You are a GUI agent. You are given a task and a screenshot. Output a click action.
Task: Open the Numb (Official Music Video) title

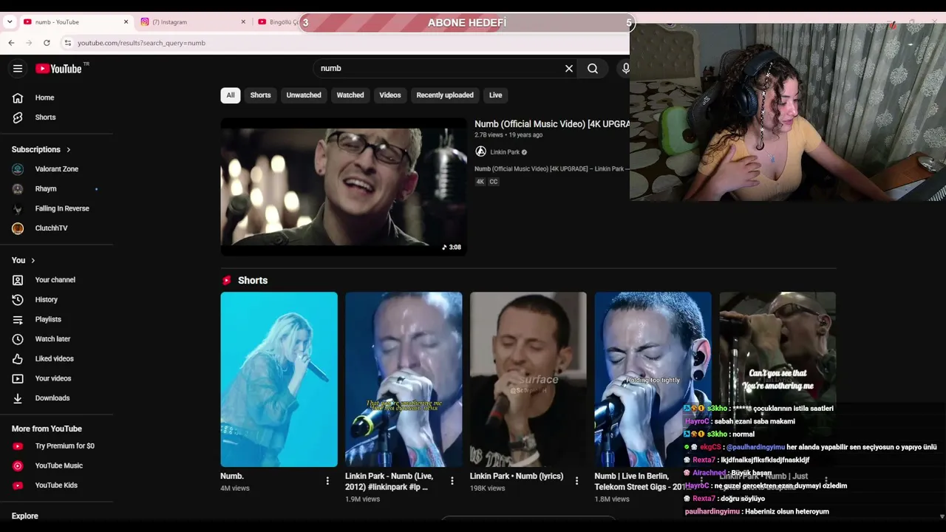(552, 124)
